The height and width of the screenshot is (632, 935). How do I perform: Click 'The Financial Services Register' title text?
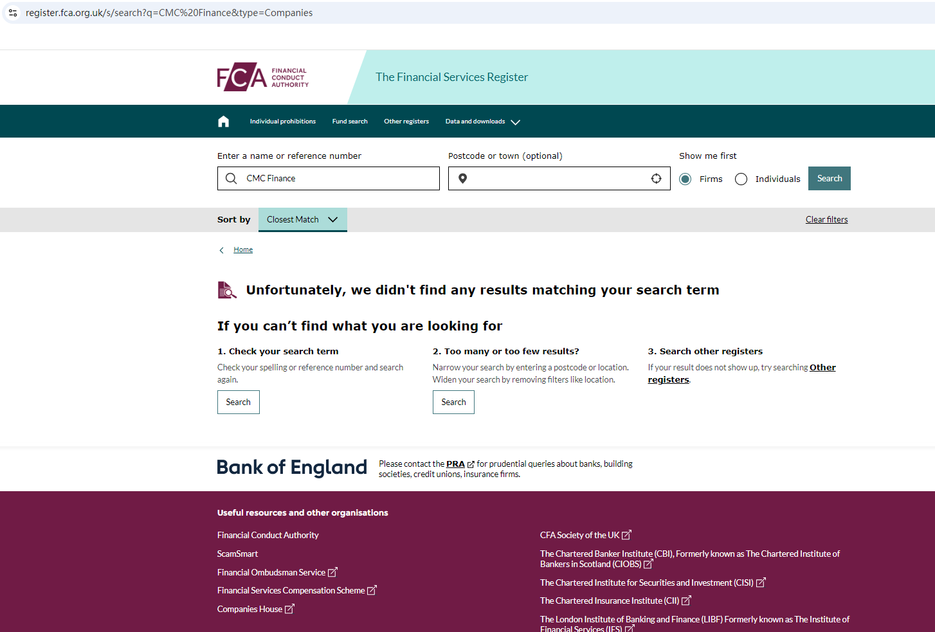[x=451, y=77]
